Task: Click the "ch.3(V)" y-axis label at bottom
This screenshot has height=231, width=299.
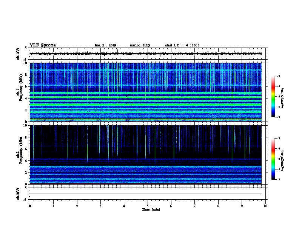Action: click(18, 194)
